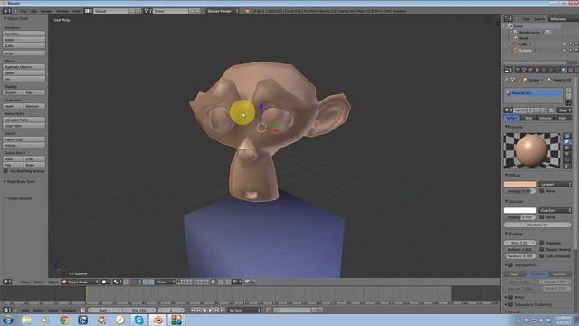Click the Blender icon in the taskbar

(157, 320)
